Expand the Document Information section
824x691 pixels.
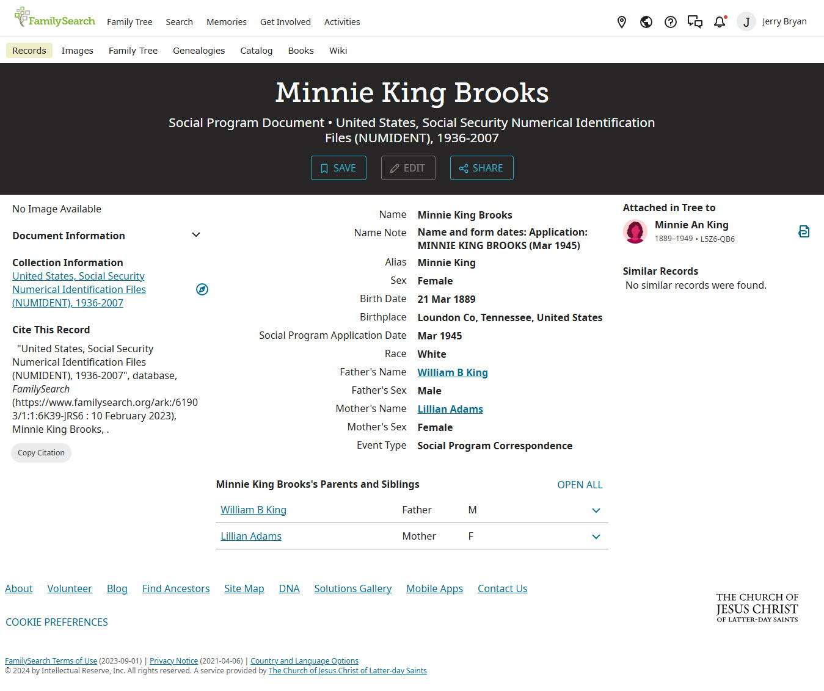click(x=196, y=235)
